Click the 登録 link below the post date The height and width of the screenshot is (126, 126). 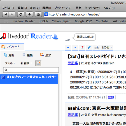pos(111,97)
